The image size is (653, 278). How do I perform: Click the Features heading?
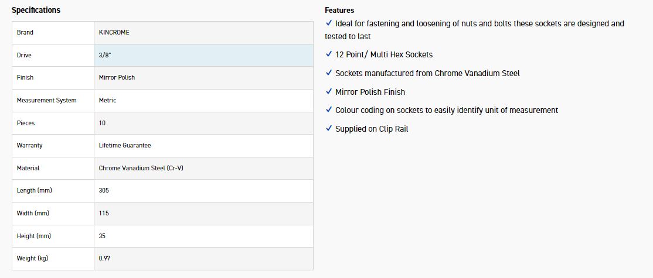tap(339, 10)
